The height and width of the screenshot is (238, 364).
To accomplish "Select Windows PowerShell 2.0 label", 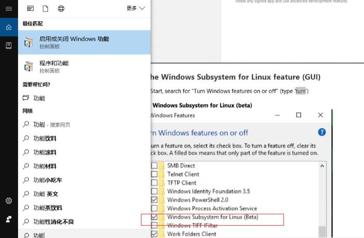I will tap(198, 200).
